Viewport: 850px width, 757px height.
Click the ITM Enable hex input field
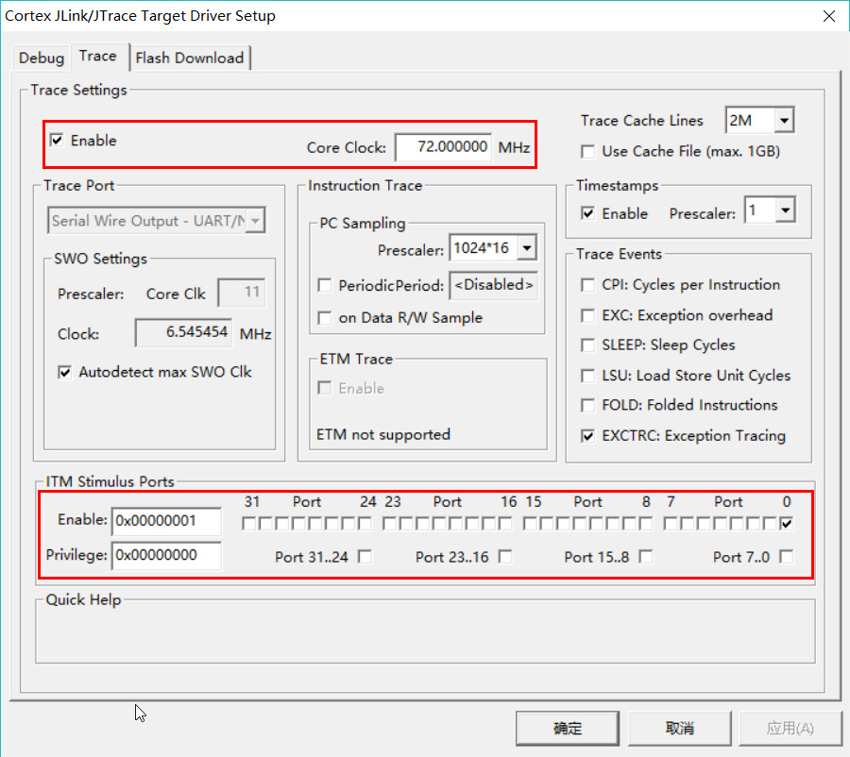pos(166,521)
